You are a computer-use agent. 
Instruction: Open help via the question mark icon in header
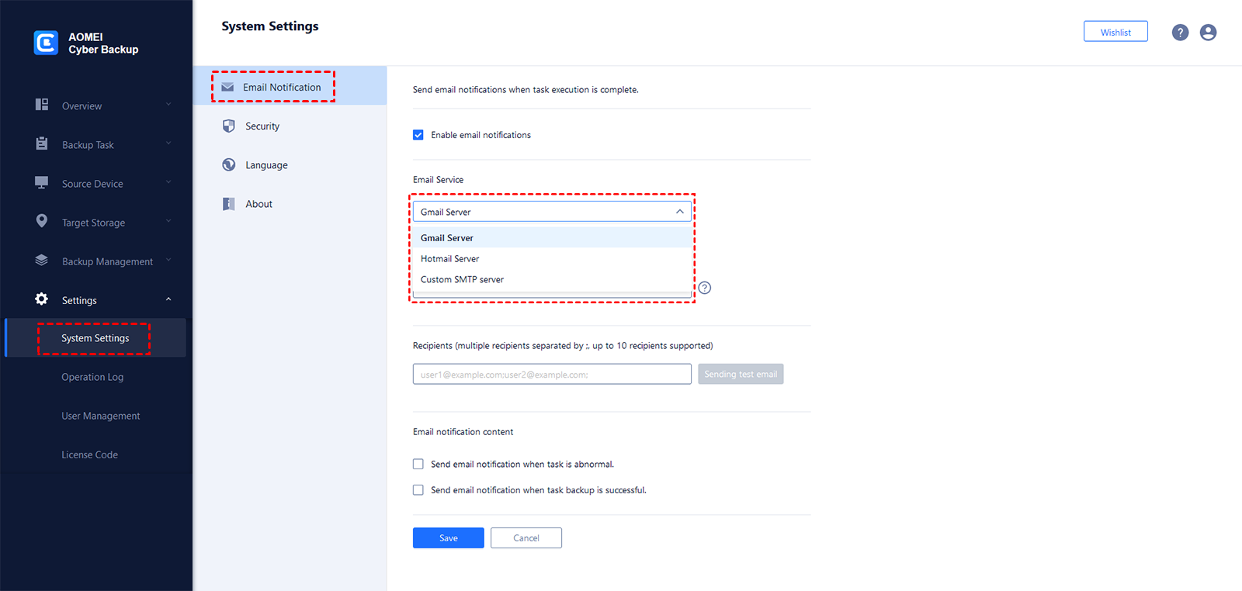click(x=1180, y=33)
